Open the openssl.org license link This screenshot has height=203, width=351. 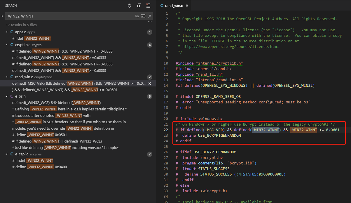pyautogui.click(x=230, y=46)
